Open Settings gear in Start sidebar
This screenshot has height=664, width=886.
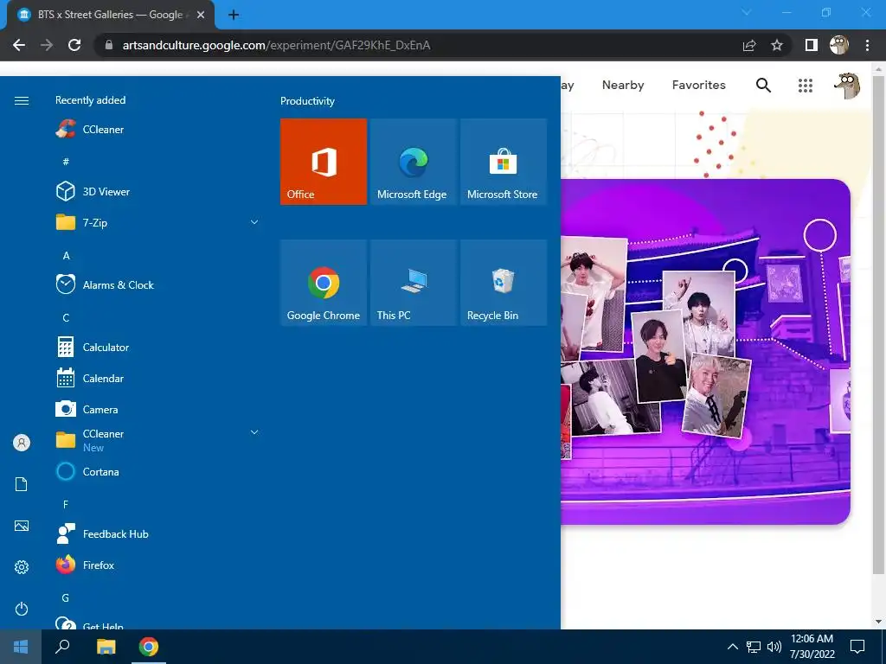pyautogui.click(x=22, y=567)
